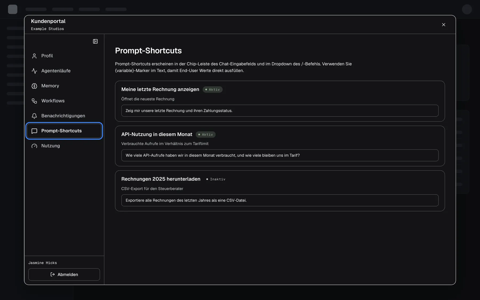
Task: Click the Aktiv badge of 'API-Nutzung in diesem Monat'
Action: coord(206,134)
